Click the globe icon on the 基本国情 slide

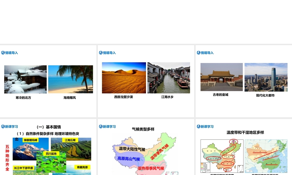click(3, 127)
